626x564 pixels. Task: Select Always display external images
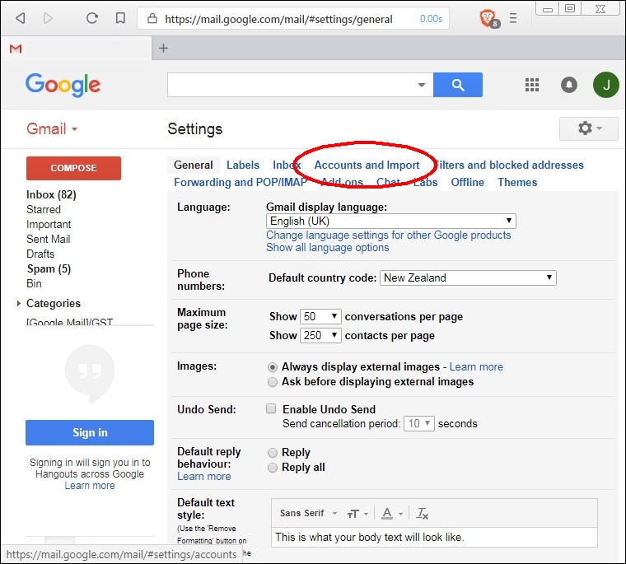point(273,367)
